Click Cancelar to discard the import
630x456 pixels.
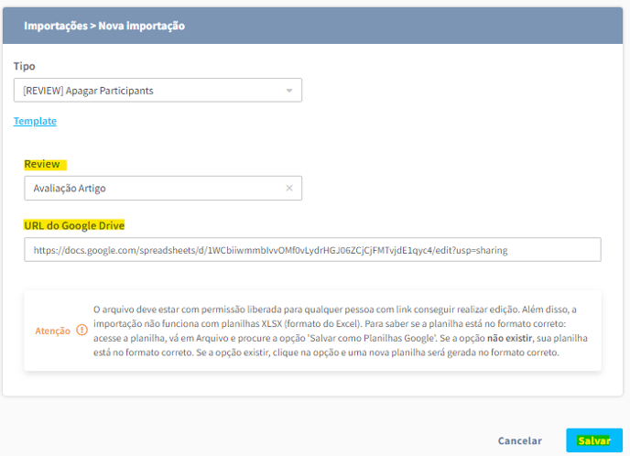tap(519, 440)
